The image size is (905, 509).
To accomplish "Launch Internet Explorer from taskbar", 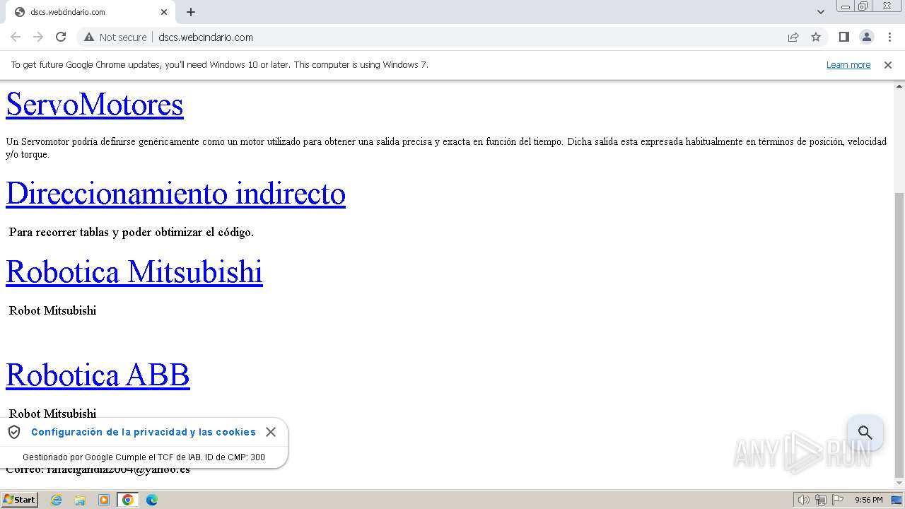I will coord(57,500).
